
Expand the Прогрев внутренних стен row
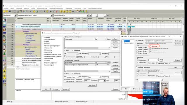(14, 65)
